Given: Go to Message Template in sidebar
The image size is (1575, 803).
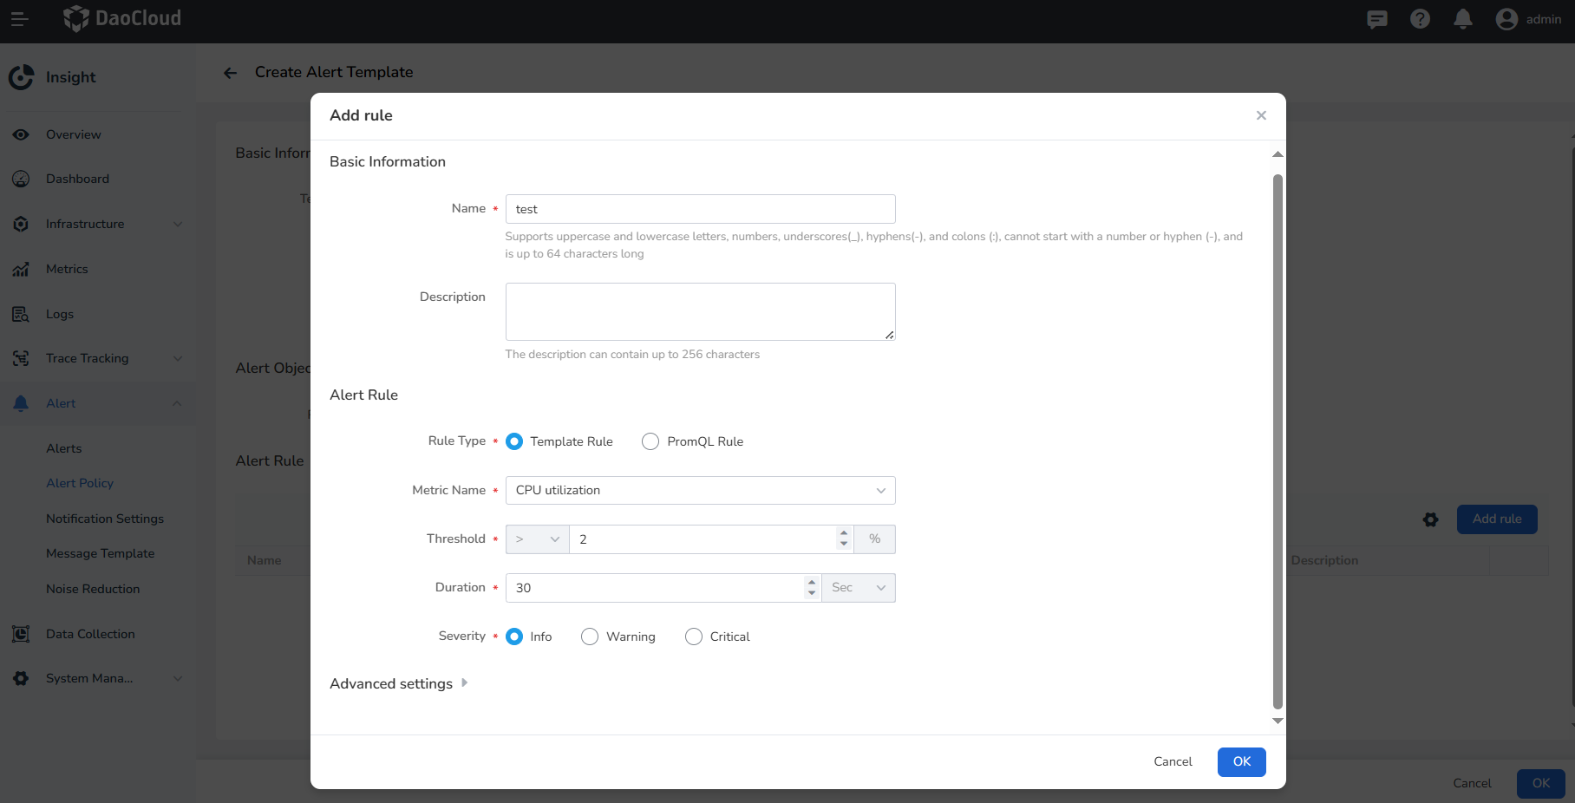Looking at the screenshot, I should tap(100, 553).
